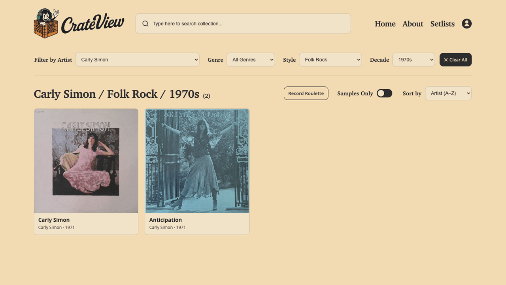
Task: Toggle the Samples Only switch
Action: 384,93
